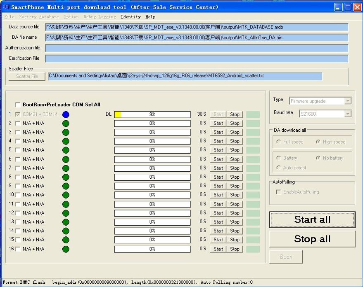Minimize the download tool window

point(338,7)
